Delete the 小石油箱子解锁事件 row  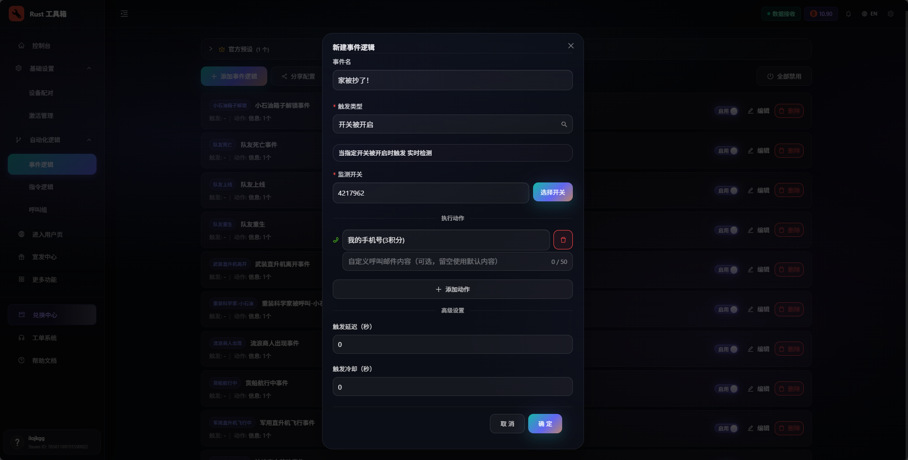point(789,111)
